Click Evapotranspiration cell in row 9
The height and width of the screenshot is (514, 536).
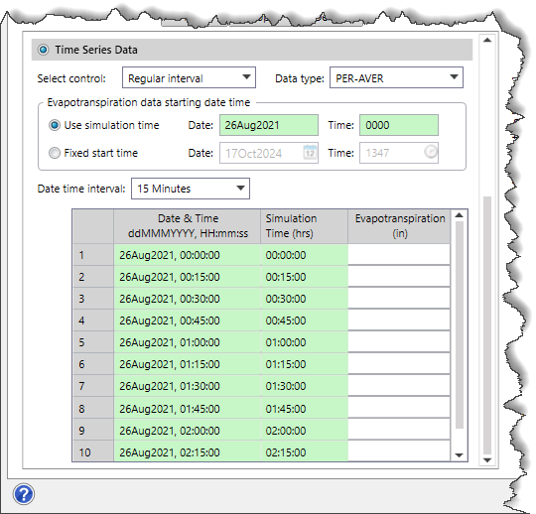pos(399,430)
